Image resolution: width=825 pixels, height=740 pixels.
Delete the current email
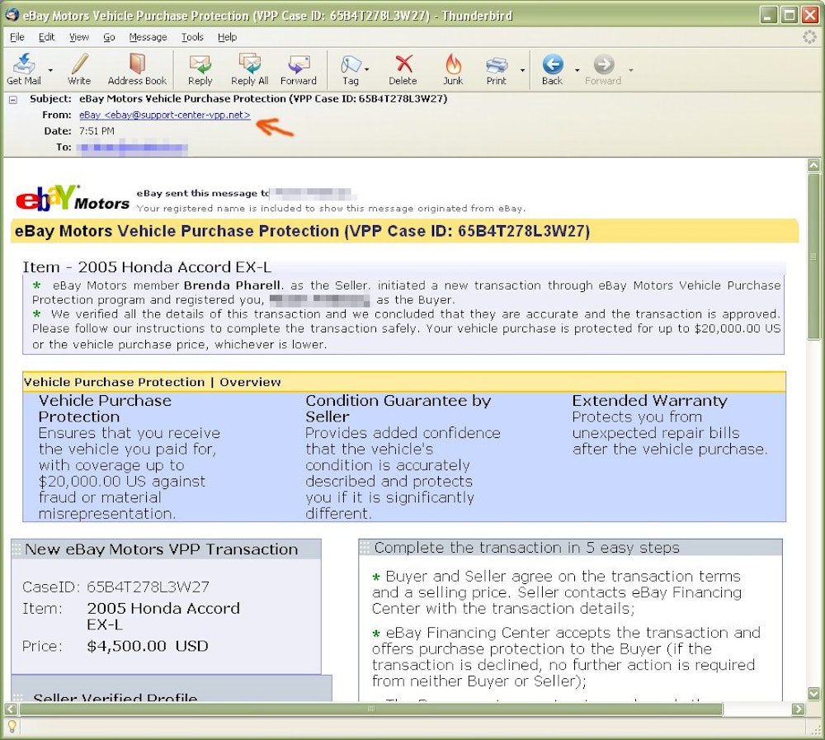403,69
